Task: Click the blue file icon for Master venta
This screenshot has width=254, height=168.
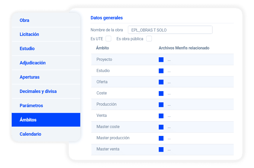Action: (161, 149)
